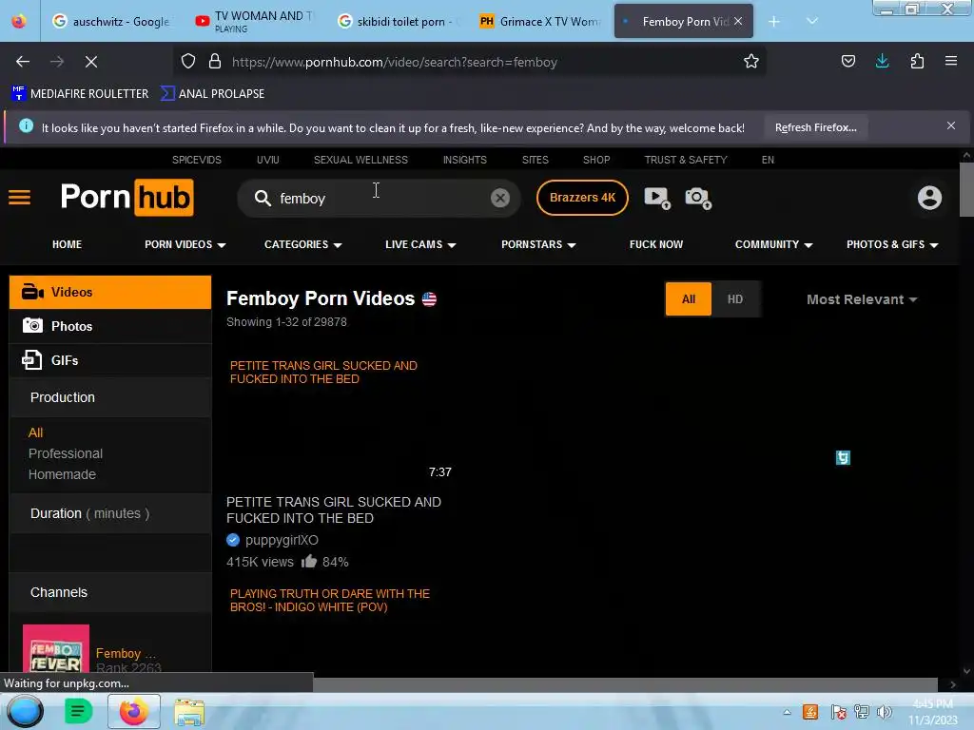
Task: Bookmark this page with the star icon
Action: coord(751,62)
